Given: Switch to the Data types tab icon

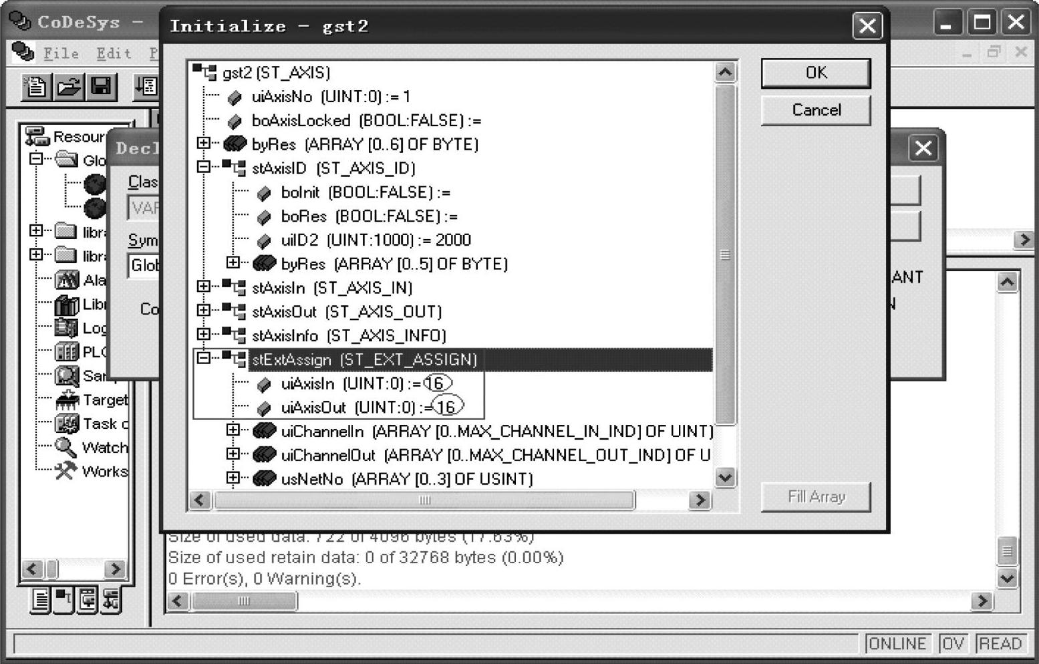Looking at the screenshot, I should [x=64, y=600].
